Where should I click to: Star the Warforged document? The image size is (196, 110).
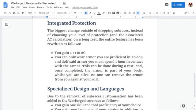pyautogui.click(x=60, y=3)
